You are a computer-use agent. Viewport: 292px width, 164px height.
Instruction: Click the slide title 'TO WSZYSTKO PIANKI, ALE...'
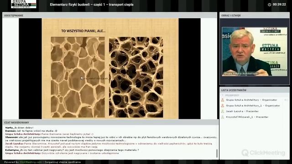[83, 31]
